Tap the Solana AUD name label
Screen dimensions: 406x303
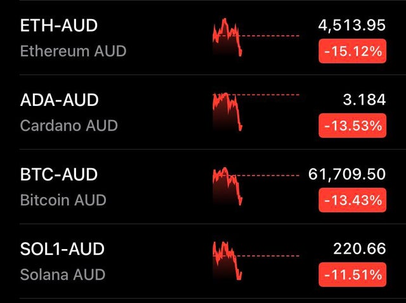click(63, 274)
